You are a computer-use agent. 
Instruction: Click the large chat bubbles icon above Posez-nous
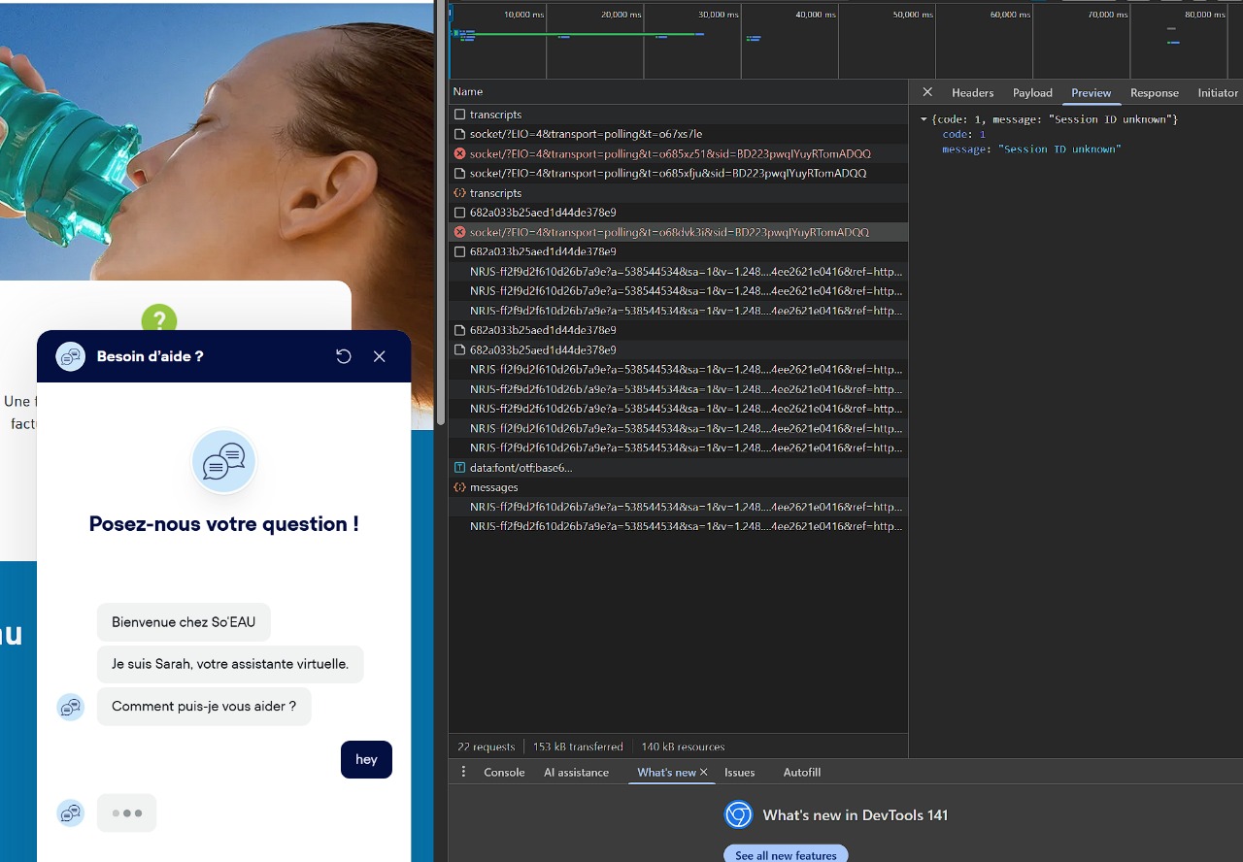click(224, 462)
